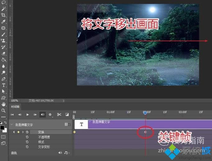Play the timeline animation
The width and height of the screenshot is (212, 161).
pyautogui.click(x=27, y=115)
